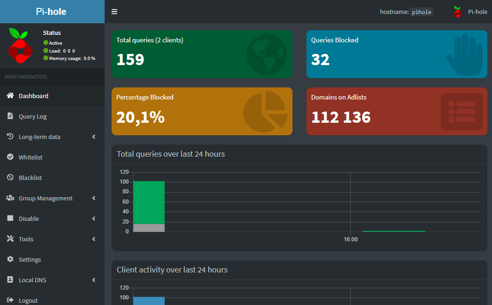Screen dimensions: 492x305
Task: Expand the Local DNS submenu chevron
Action: pyautogui.click(x=94, y=279)
